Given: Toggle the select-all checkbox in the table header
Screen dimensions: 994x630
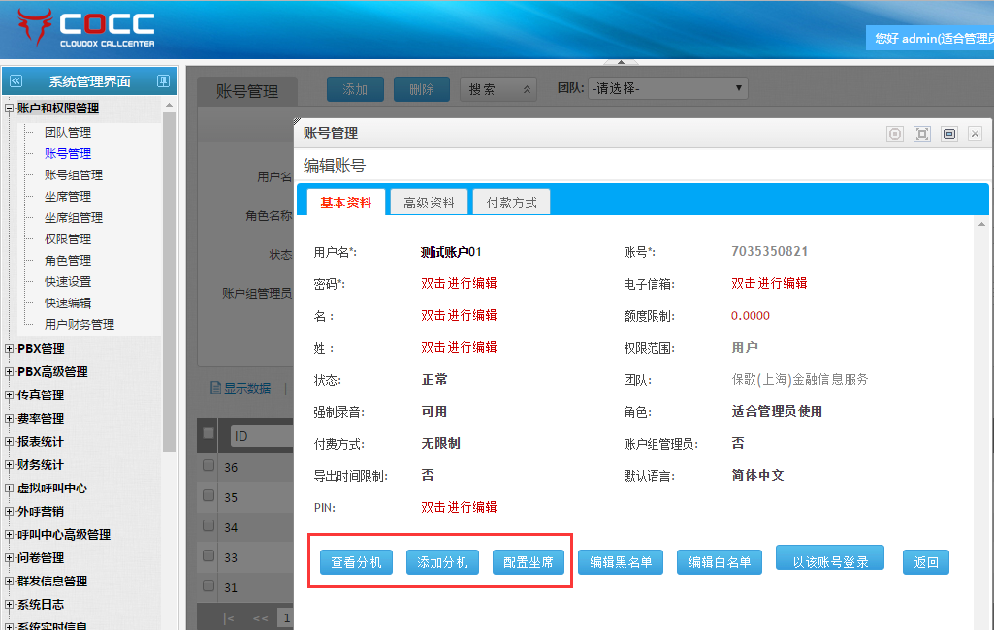Looking at the screenshot, I should (x=208, y=435).
